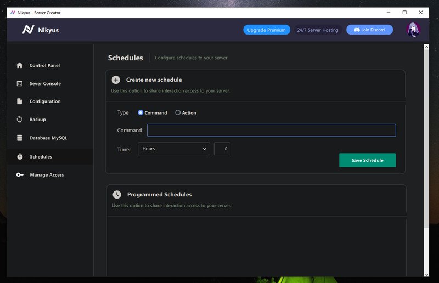Click the Schedules page title
The width and height of the screenshot is (439, 283).
(x=126, y=58)
